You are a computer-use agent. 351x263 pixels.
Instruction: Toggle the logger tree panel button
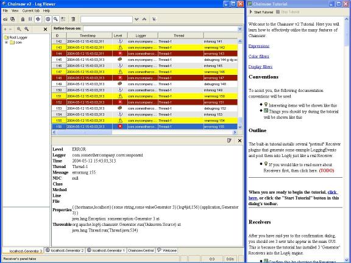(x=48, y=19)
